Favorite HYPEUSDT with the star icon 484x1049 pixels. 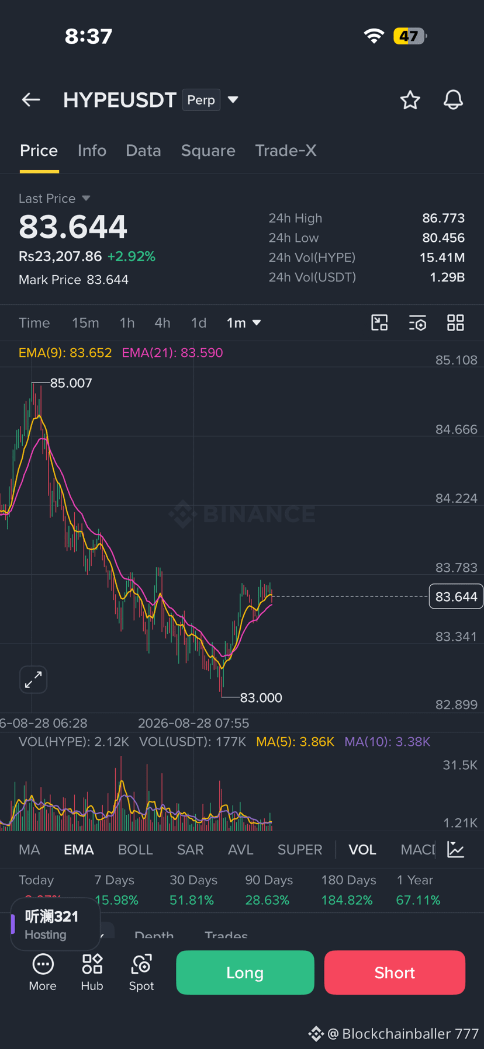(410, 100)
